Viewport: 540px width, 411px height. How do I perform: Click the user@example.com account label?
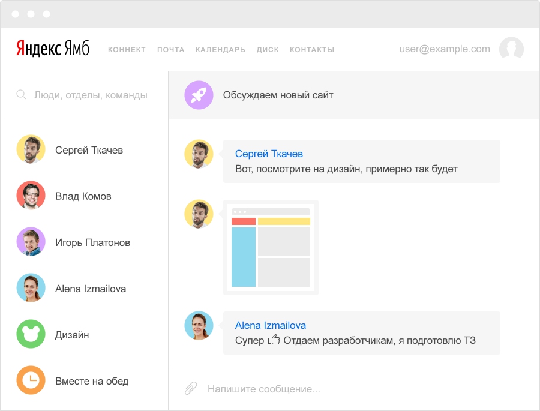click(x=445, y=49)
